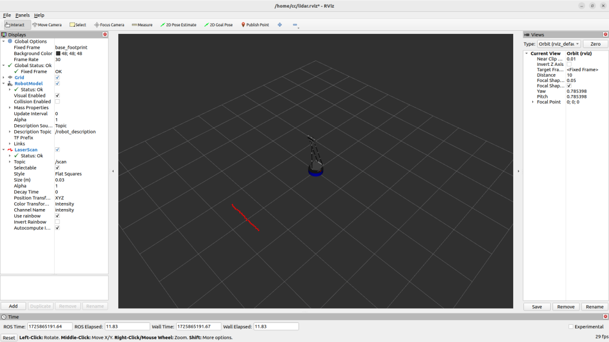Image resolution: width=609 pixels, height=342 pixels.
Task: Click the blue plus add-tool icon
Action: tap(280, 25)
